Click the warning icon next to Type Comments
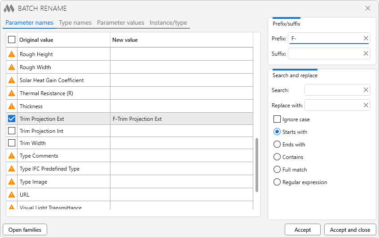This screenshot has width=379, height=238. tap(12, 156)
